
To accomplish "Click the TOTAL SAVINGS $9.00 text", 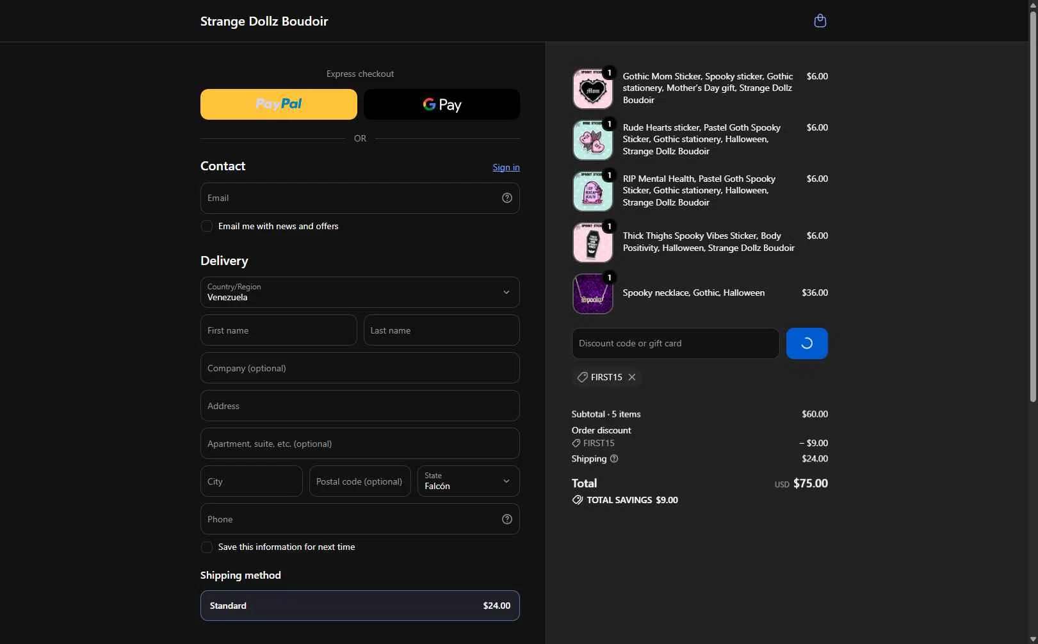I will (x=632, y=500).
